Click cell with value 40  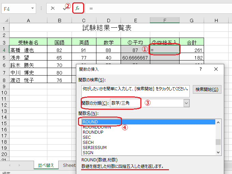click(x=108, y=57)
